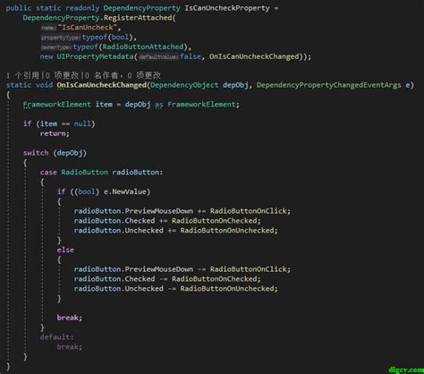Click the 'switch' keyword
Image resolution: width=424 pixels, height=374 pixels.
tap(36, 153)
